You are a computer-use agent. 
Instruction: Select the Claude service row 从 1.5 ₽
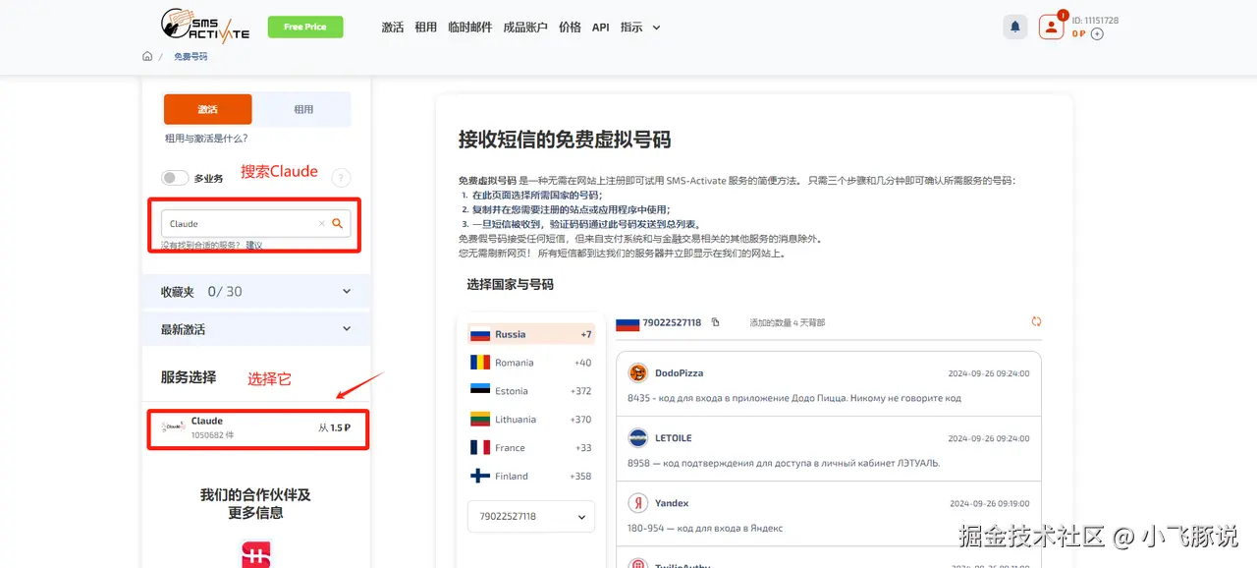point(258,428)
